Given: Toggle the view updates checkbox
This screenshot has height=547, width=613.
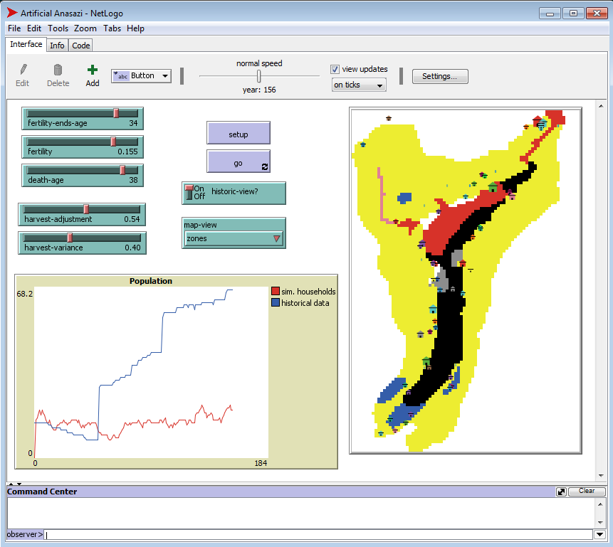Looking at the screenshot, I should pyautogui.click(x=335, y=69).
